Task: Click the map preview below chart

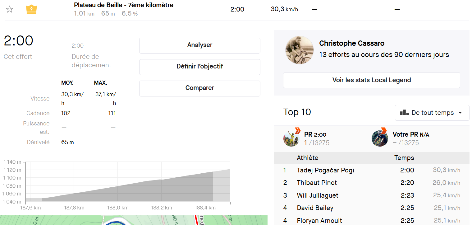Action: (134, 220)
